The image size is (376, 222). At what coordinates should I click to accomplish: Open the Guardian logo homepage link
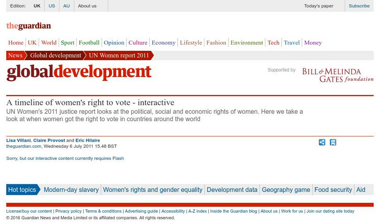tap(29, 26)
